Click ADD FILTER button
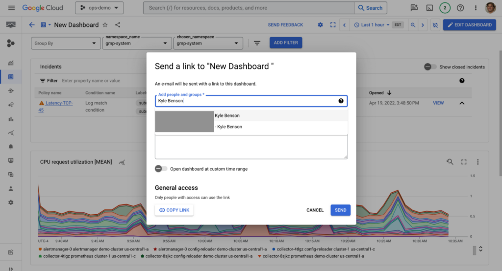Screen dimensions: 502x271 coord(286,43)
